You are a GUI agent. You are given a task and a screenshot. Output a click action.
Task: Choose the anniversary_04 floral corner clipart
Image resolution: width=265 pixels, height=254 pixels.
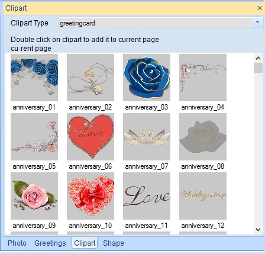pos(203,78)
